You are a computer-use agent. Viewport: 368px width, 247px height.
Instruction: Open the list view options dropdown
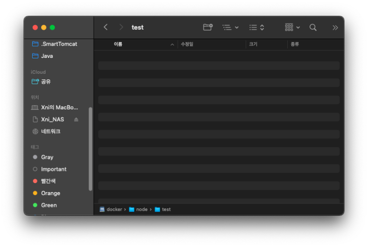(230, 27)
